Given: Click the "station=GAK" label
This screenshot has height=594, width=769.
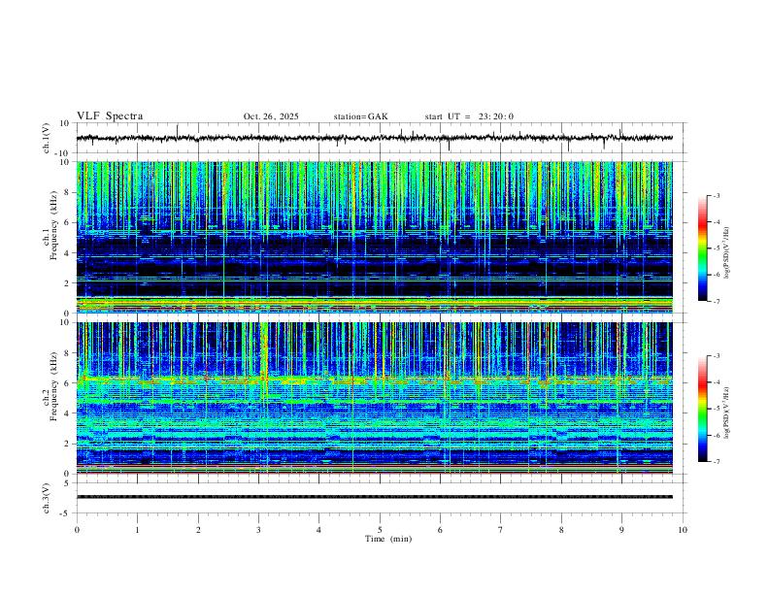Looking at the screenshot, I should tap(361, 116).
